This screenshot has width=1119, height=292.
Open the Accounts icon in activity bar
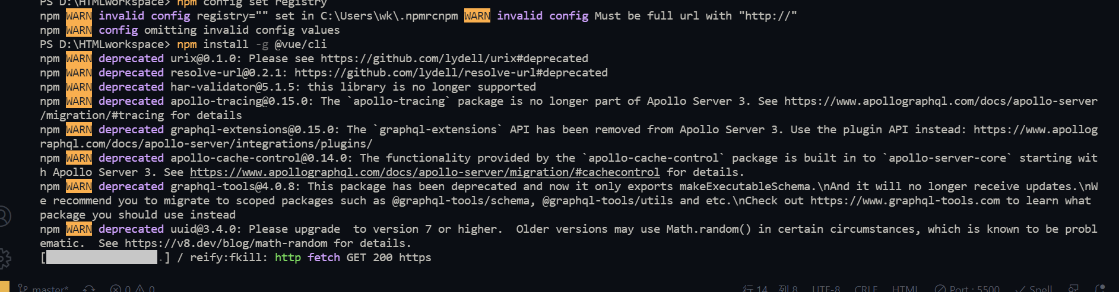[x=3, y=216]
